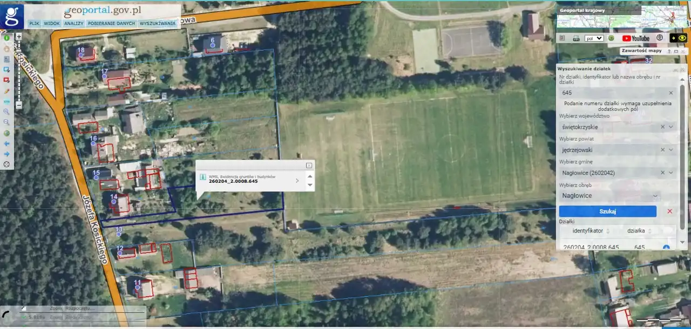
Task: Go to next map view arrow
Action: 7,154
